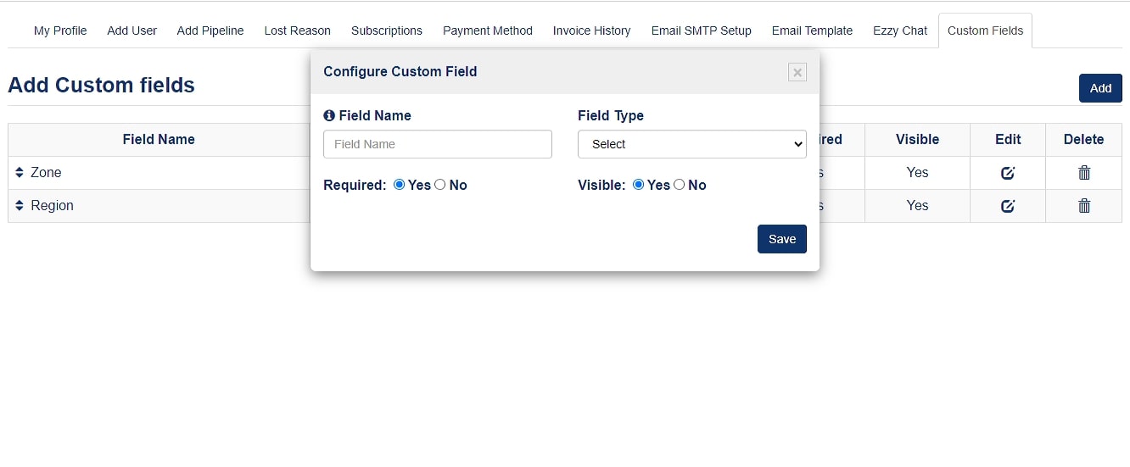Click the edit icon for Zone row
1130x467 pixels.
1007,173
